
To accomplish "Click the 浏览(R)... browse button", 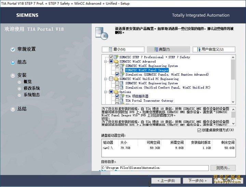I will 223,168.
